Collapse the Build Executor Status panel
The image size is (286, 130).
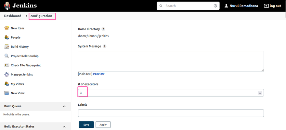(64, 126)
